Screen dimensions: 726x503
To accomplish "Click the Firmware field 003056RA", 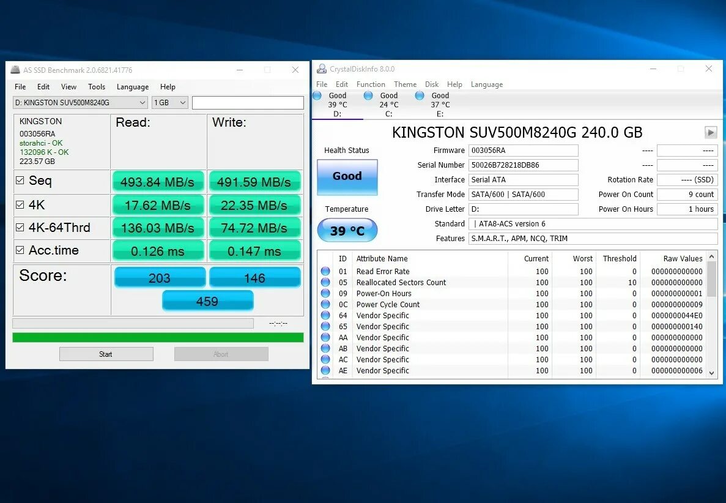I will pyautogui.click(x=523, y=150).
